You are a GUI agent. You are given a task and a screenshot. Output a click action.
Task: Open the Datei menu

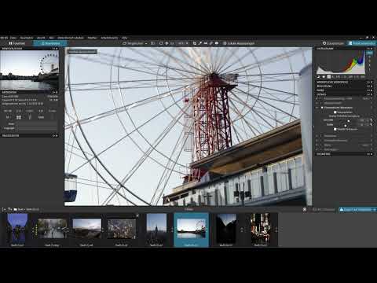point(13,38)
